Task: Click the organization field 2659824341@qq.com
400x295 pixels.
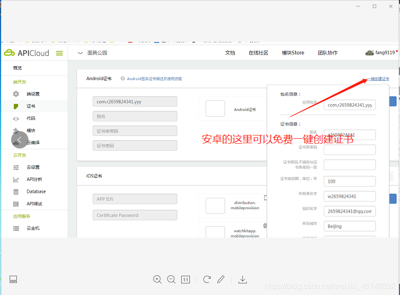Action: 350,211
